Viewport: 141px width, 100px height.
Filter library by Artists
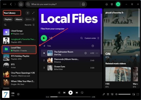29,19
